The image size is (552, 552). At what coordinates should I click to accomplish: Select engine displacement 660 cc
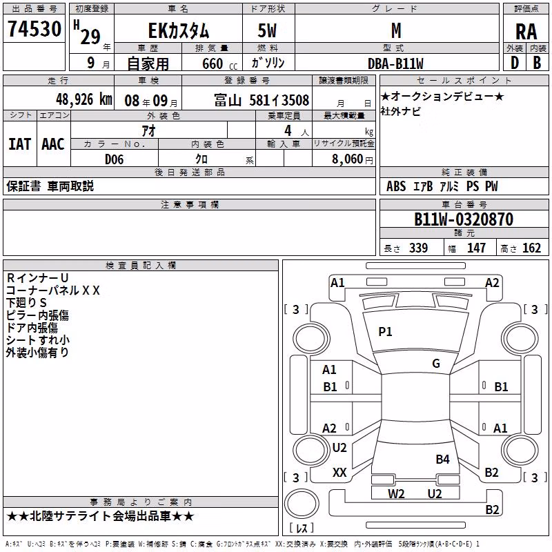[219, 63]
